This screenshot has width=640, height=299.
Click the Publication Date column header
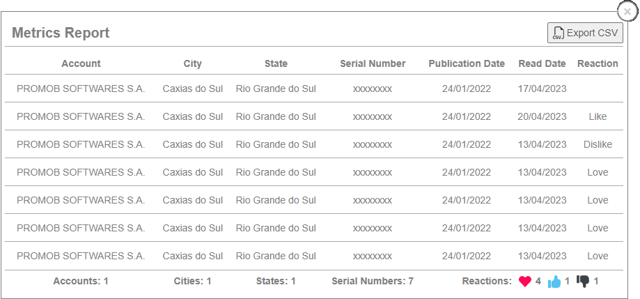click(x=467, y=63)
